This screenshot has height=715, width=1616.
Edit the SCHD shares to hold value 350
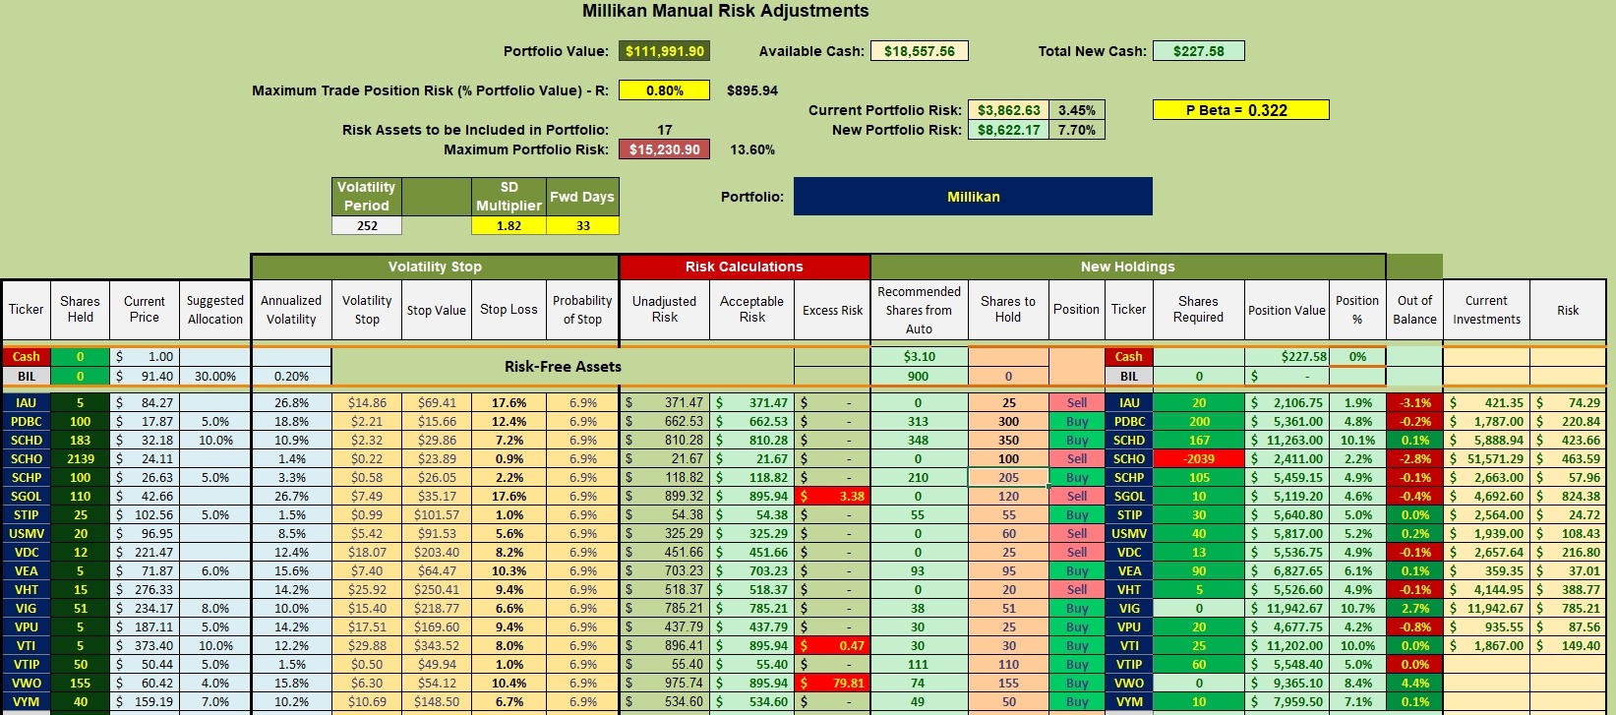1008,440
